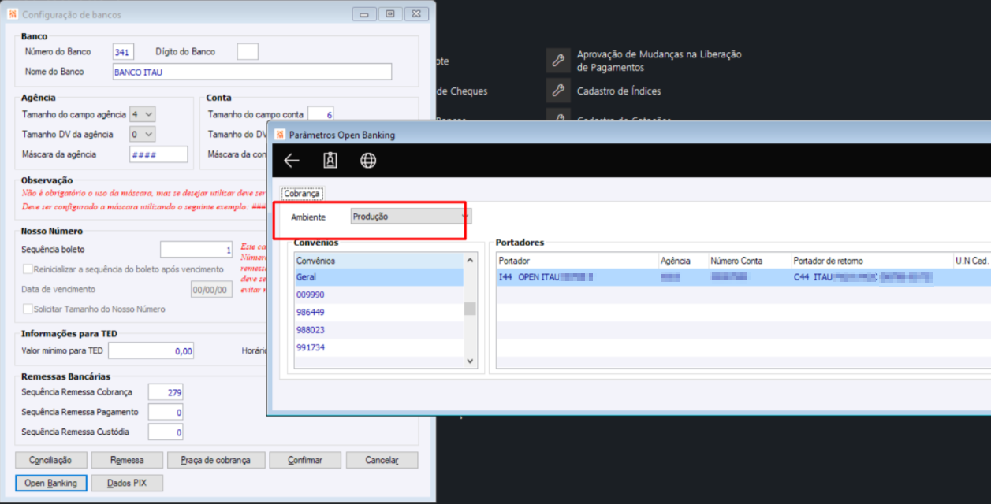Image resolution: width=991 pixels, height=504 pixels.
Task: Click the Número do Banco field
Action: pyautogui.click(x=123, y=52)
